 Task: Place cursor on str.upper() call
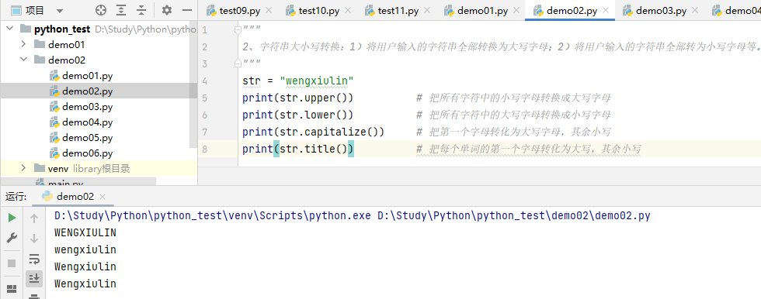click(314, 98)
